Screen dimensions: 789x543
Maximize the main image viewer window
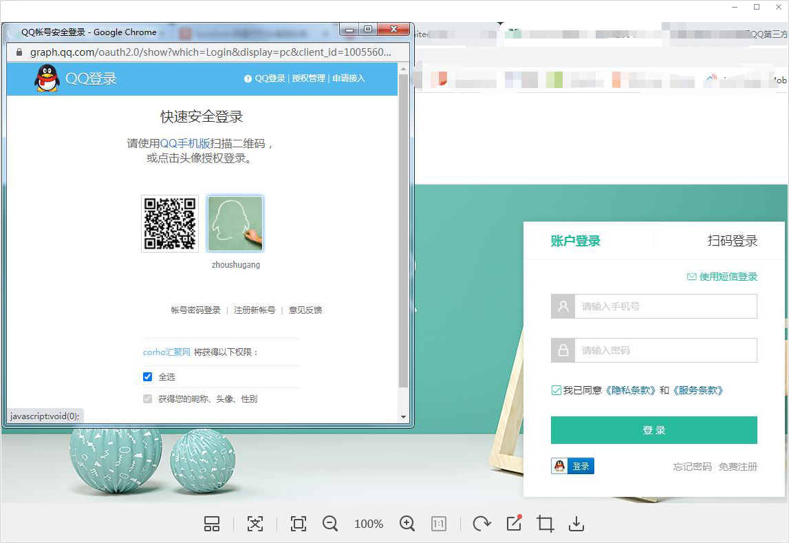click(x=757, y=7)
